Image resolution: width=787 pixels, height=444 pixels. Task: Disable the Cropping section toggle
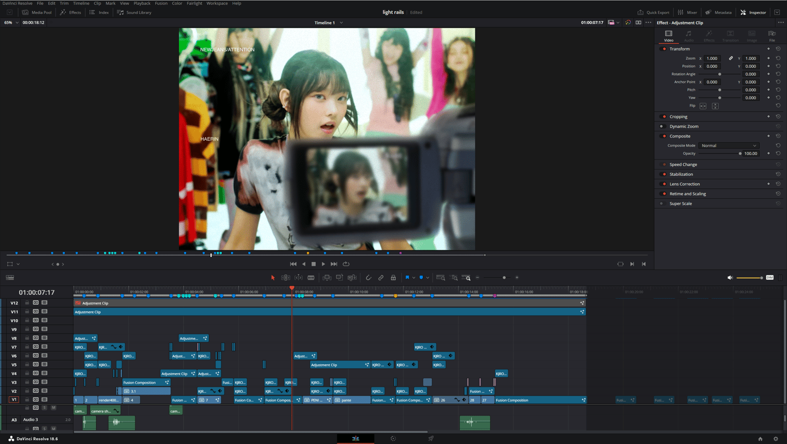pos(664,117)
